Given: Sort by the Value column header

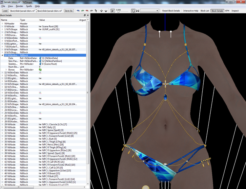Looking at the screenshot, I should click(58, 20).
